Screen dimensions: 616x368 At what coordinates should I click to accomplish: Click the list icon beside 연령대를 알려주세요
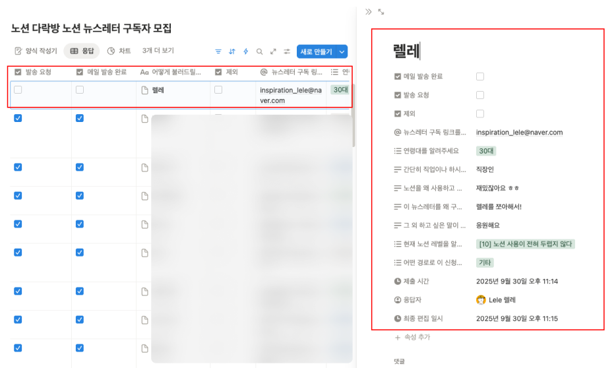397,151
